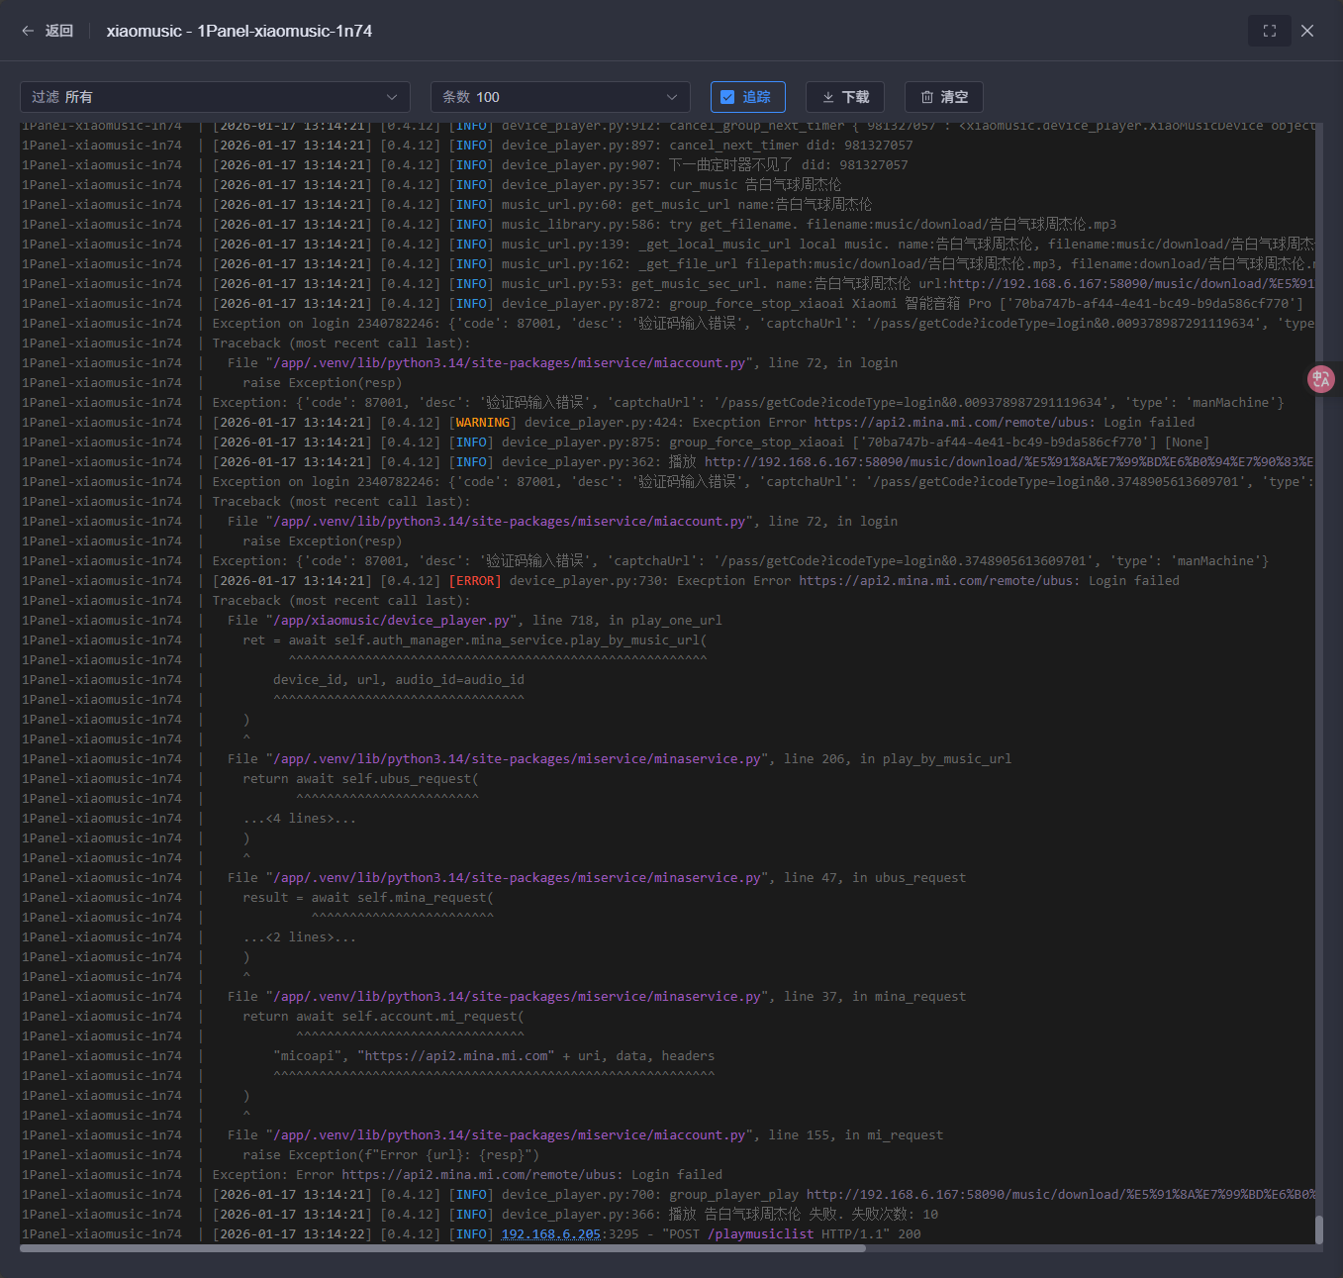
Task: Open the 过滤 所有 filter dropdown
Action: tap(215, 97)
